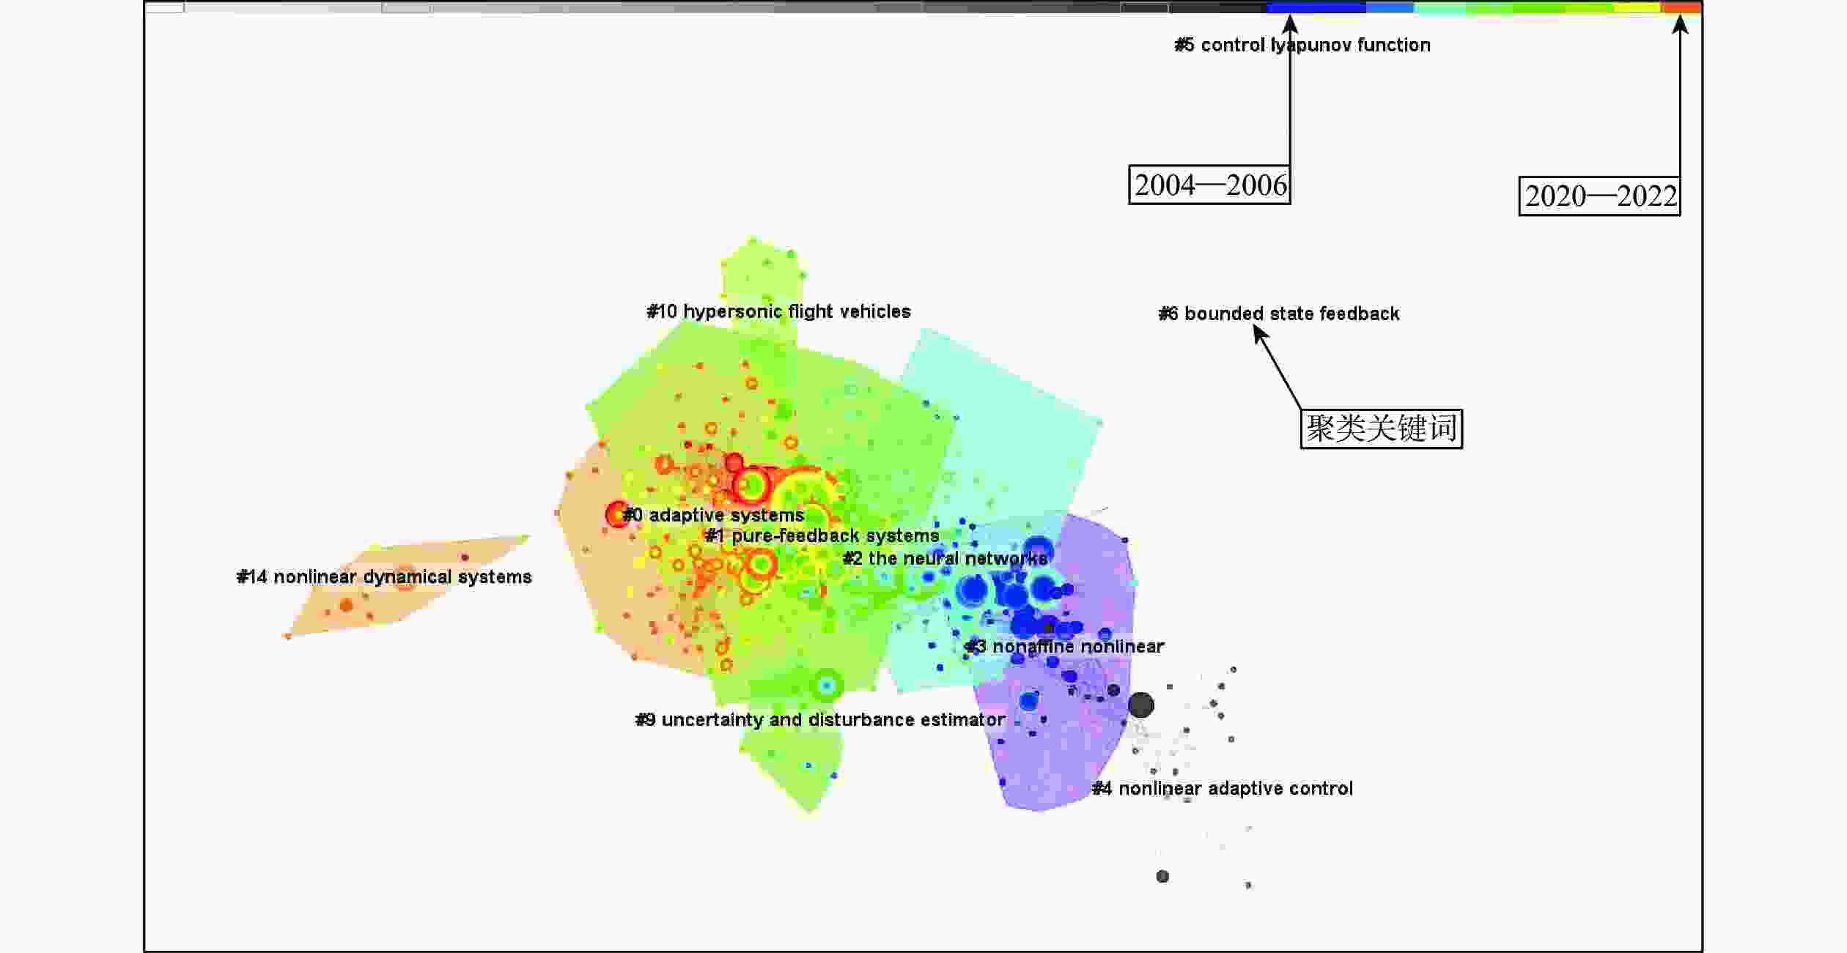Click the large dark gray node near cluster #4

(1140, 705)
